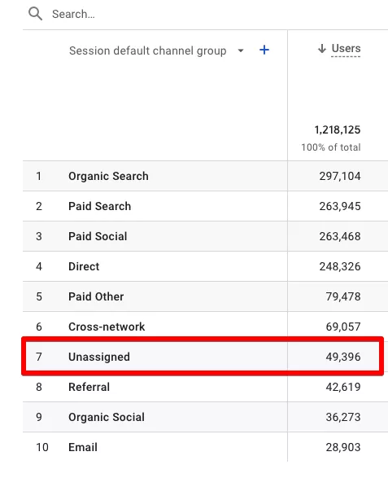The height and width of the screenshot is (478, 388).
Task: Select the Paid Search row label
Action: 99,206
